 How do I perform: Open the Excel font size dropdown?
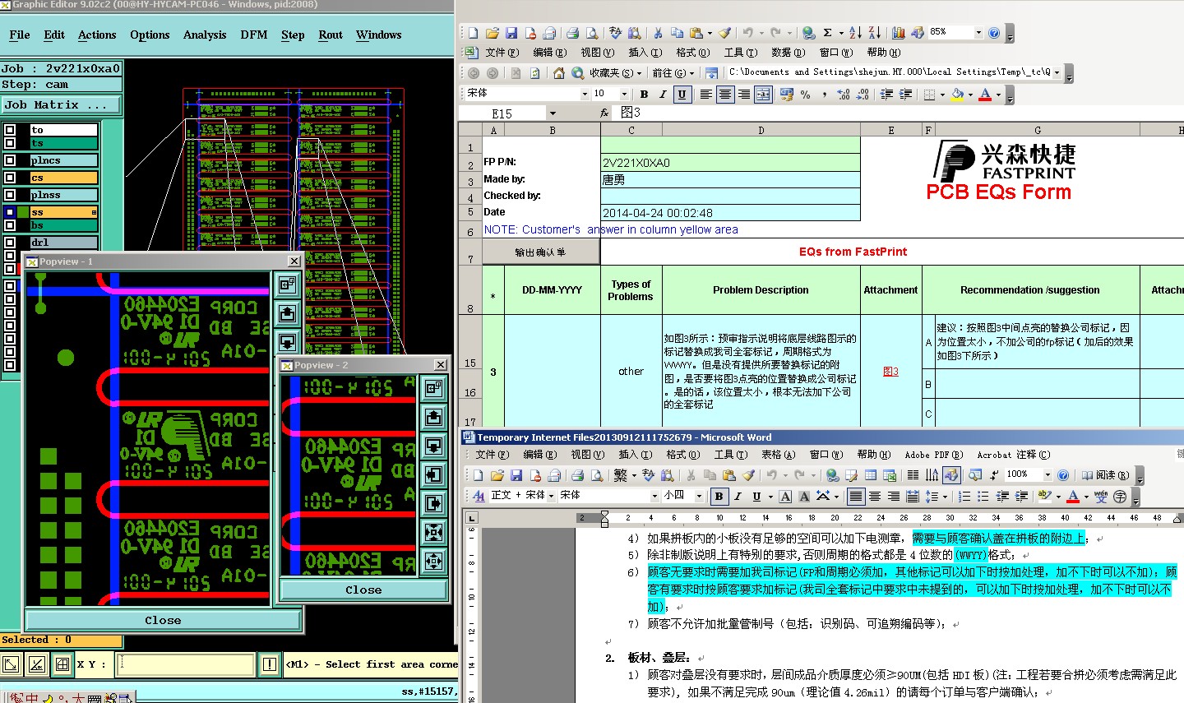[x=623, y=95]
